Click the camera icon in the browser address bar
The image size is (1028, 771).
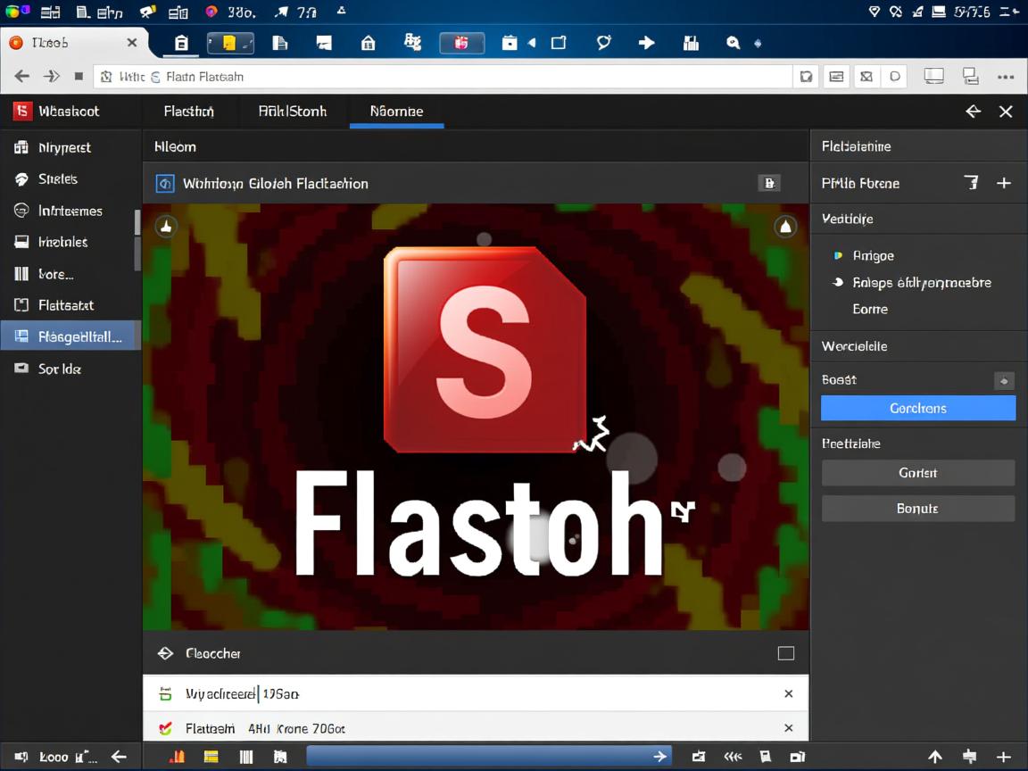pos(806,77)
